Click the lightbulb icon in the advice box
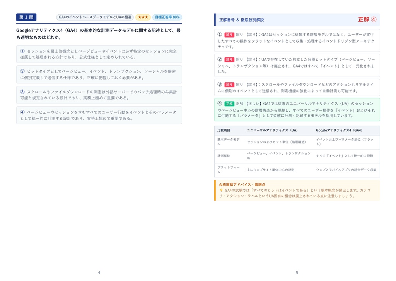The width and height of the screenshot is (396, 281). [221, 191]
